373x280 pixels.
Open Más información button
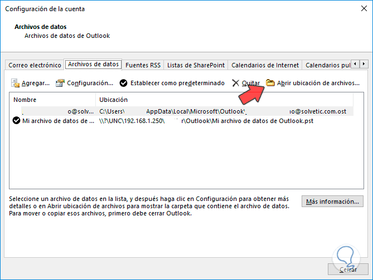[332, 202]
